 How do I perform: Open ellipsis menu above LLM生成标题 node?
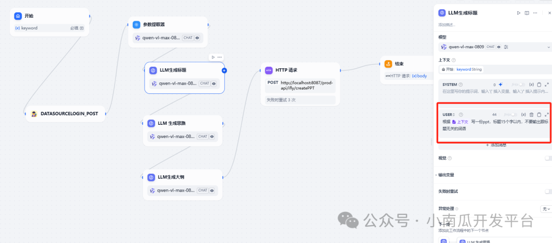coord(220,57)
